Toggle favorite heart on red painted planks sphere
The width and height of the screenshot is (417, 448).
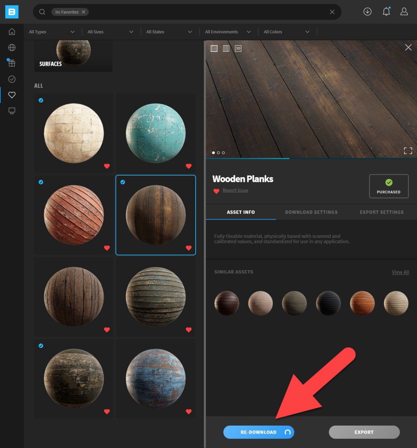coord(107,248)
